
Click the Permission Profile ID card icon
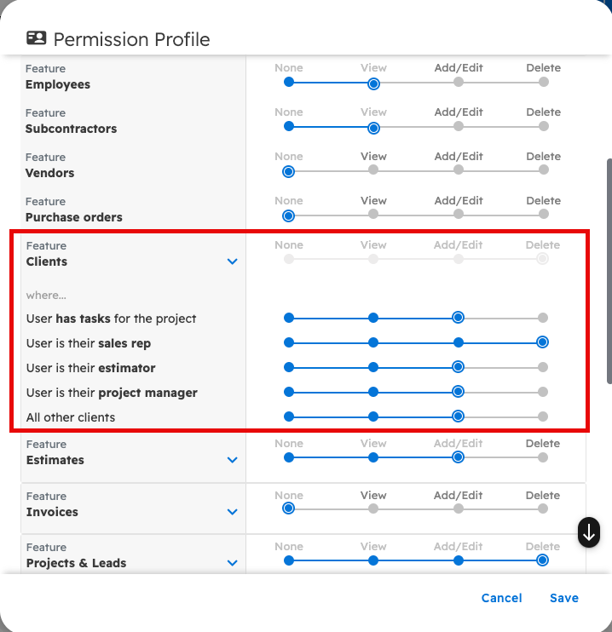tap(36, 38)
